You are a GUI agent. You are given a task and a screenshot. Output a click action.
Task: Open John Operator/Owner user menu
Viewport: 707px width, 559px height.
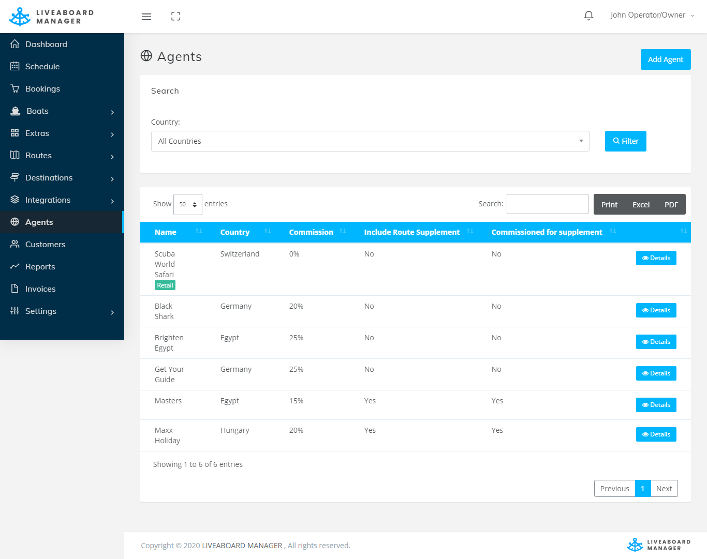coord(652,16)
